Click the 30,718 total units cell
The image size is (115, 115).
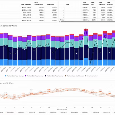[x=94, y=20]
